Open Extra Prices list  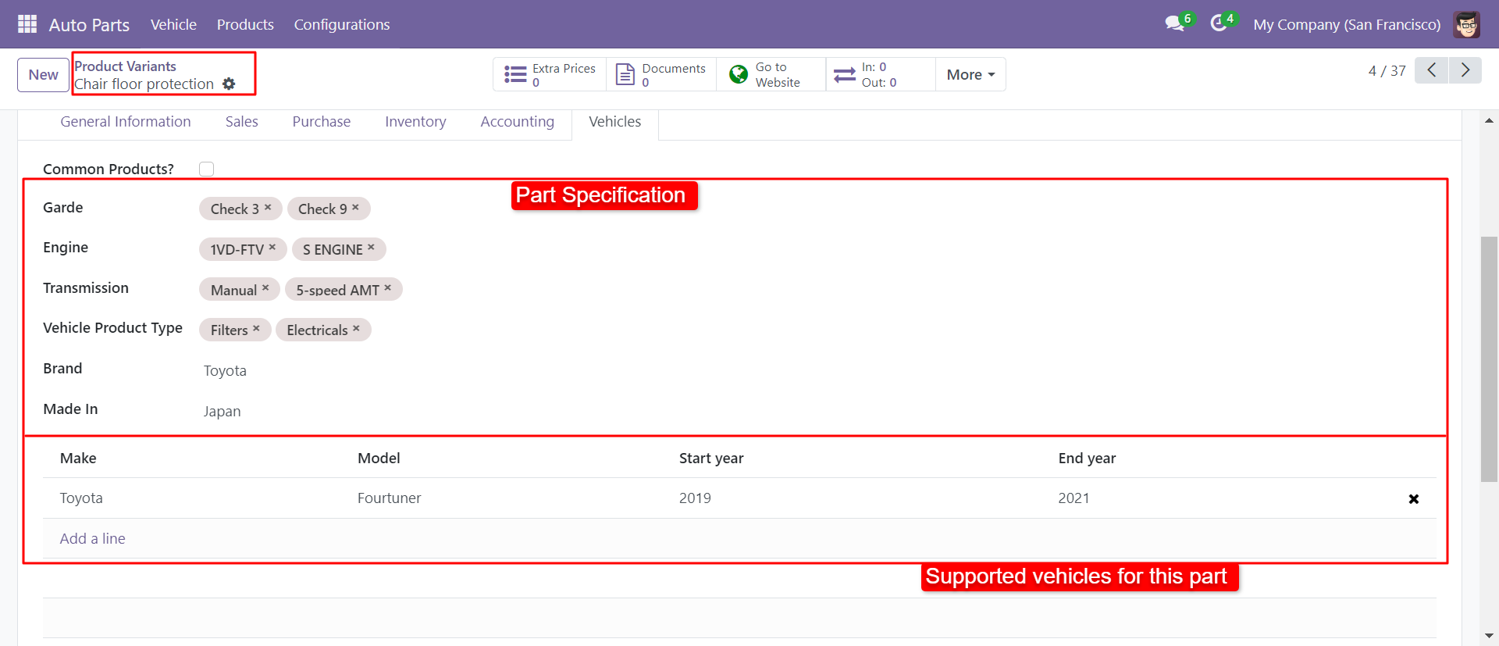pyautogui.click(x=550, y=75)
